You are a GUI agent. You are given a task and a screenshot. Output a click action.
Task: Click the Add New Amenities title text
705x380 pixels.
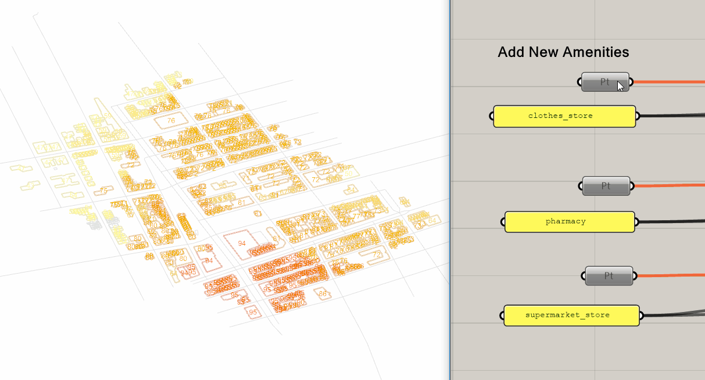[563, 52]
